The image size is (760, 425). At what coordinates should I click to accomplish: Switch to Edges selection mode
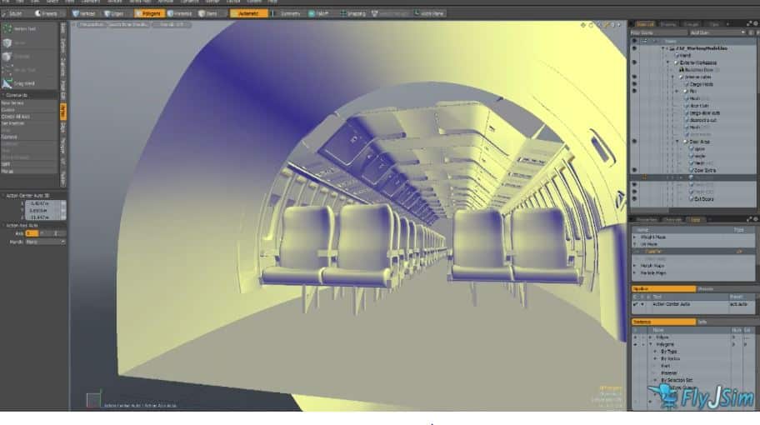point(115,13)
